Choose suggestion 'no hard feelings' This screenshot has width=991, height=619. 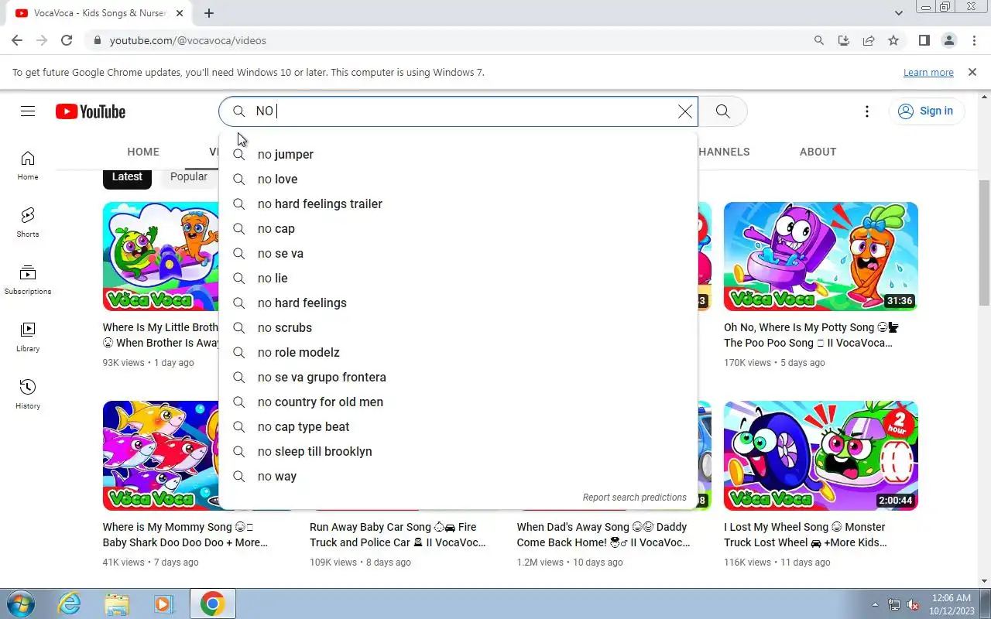[x=458, y=303]
